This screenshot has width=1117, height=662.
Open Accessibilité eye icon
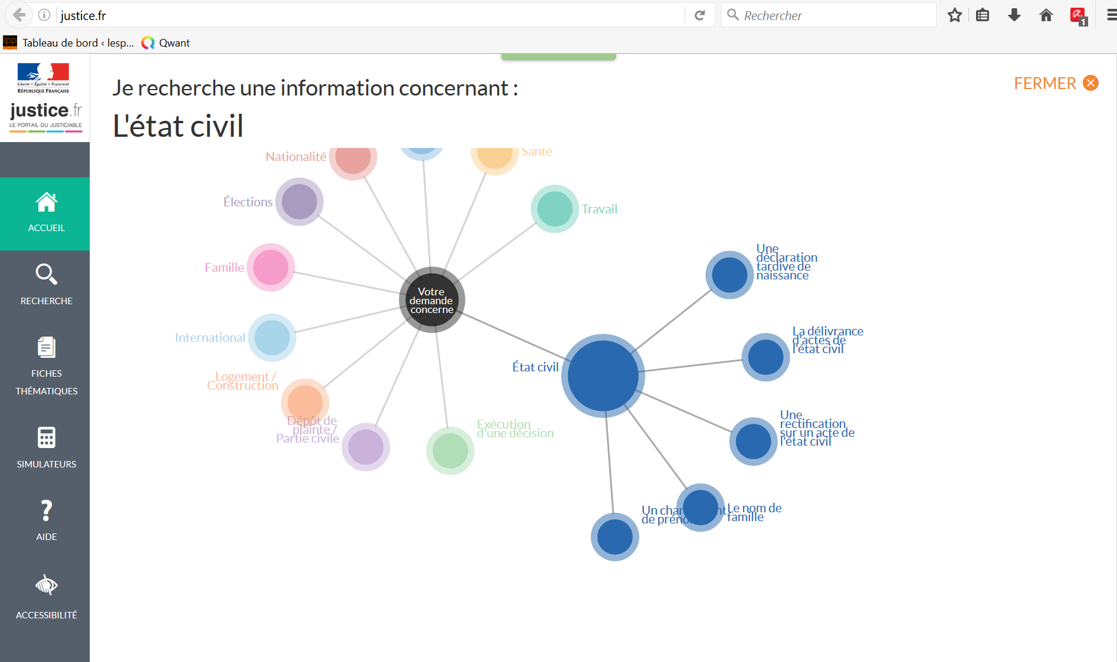(x=46, y=585)
